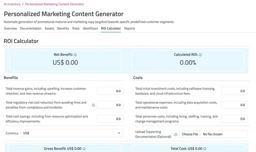The height and width of the screenshot is (152, 256).
Task: Go to the Risks tab
Action: point(76,28)
